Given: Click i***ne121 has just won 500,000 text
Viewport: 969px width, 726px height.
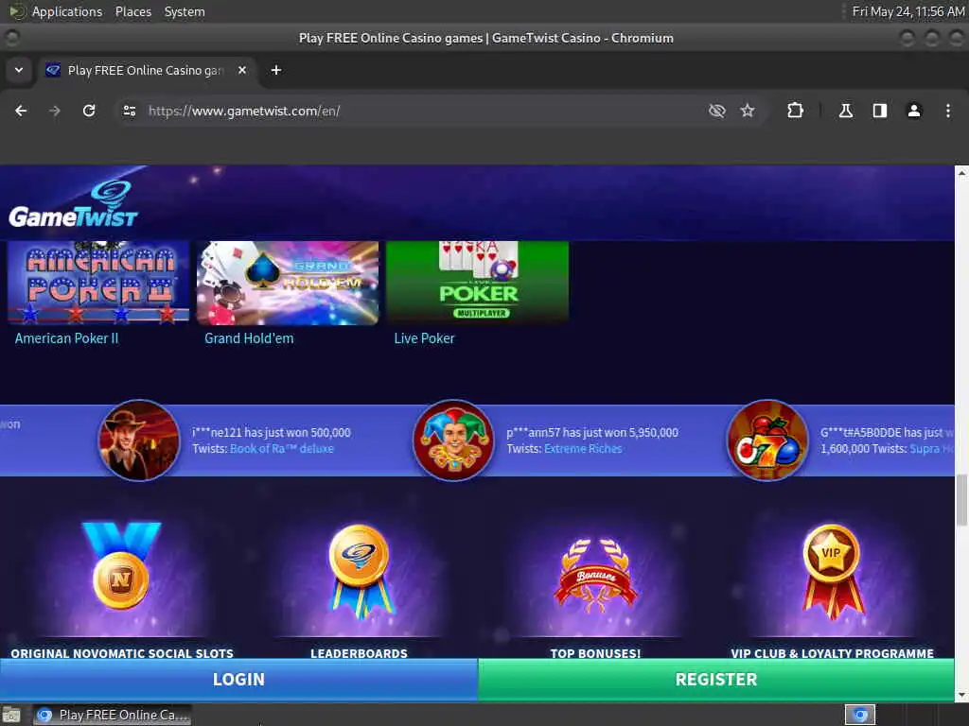Looking at the screenshot, I should pyautogui.click(x=272, y=432).
